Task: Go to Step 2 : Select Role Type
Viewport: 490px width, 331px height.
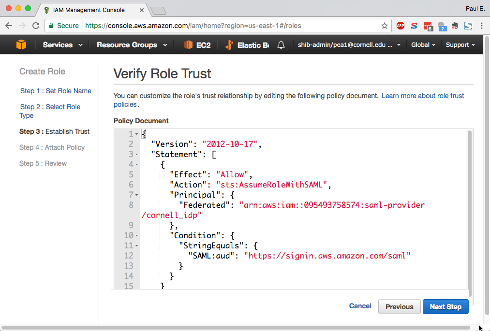Action: (50, 111)
